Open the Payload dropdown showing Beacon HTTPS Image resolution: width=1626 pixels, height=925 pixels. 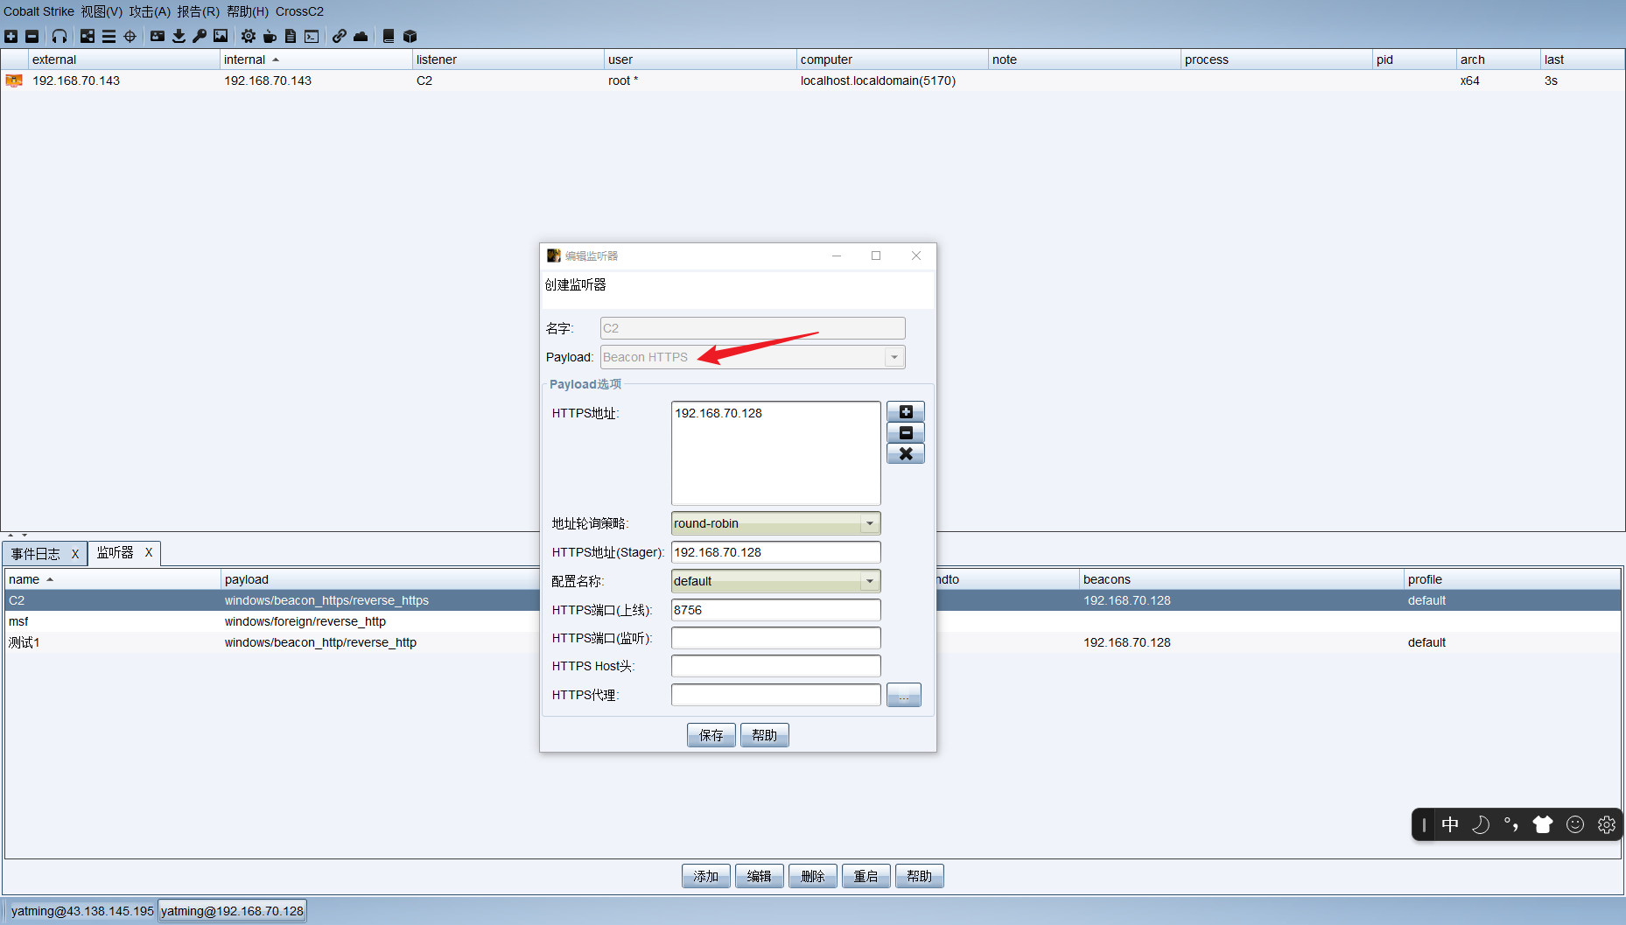(x=753, y=357)
